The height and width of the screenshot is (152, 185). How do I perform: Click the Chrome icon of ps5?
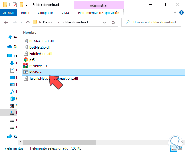[x=26, y=60]
